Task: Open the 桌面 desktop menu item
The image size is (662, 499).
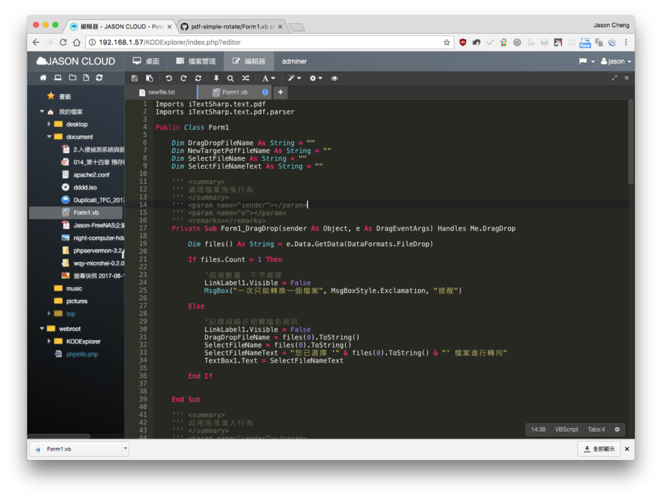Action: click(146, 61)
